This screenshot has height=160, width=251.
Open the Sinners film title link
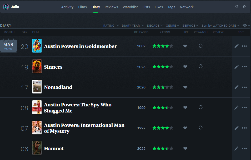point(53,67)
